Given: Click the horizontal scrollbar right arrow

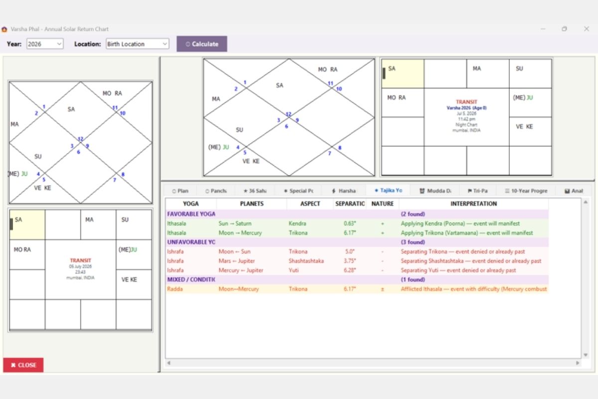Looking at the screenshot, I should [x=578, y=363].
